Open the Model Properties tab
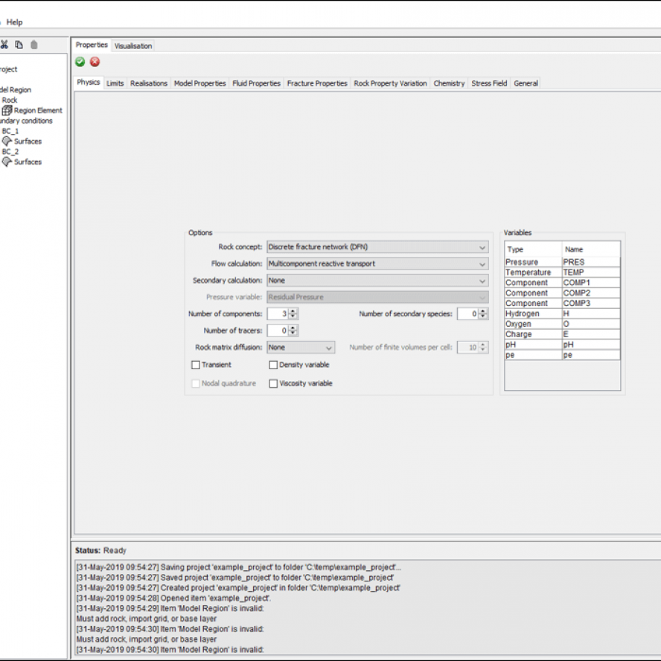This screenshot has width=661, height=661. point(199,83)
